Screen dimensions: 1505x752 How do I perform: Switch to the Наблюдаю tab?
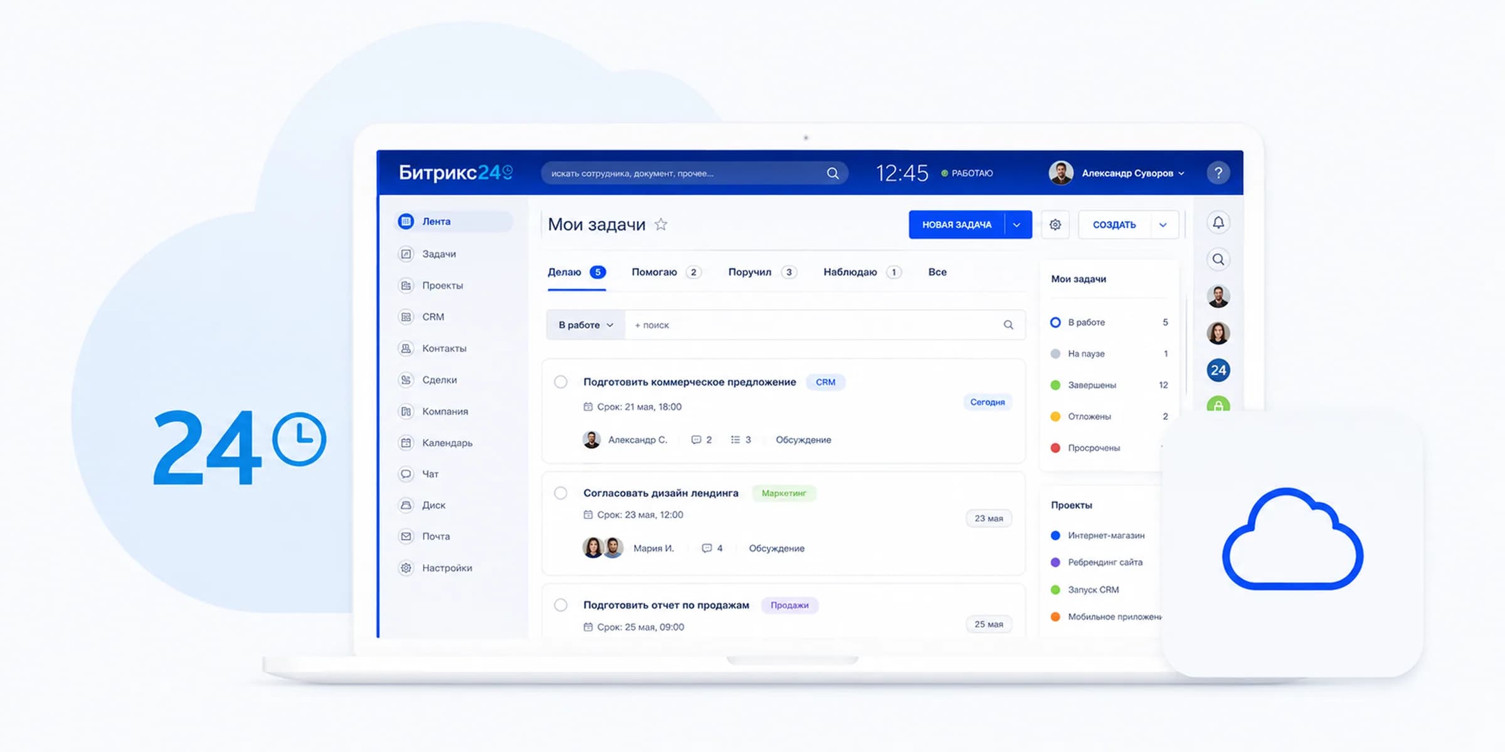tap(862, 272)
